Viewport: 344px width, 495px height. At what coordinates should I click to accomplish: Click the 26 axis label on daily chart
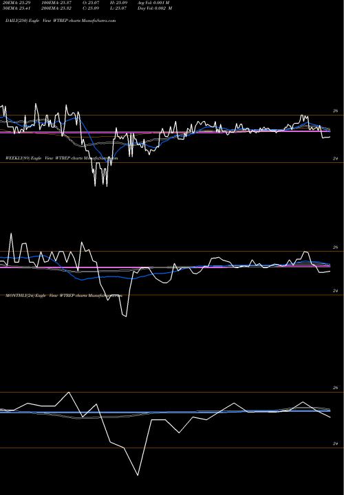335,111
